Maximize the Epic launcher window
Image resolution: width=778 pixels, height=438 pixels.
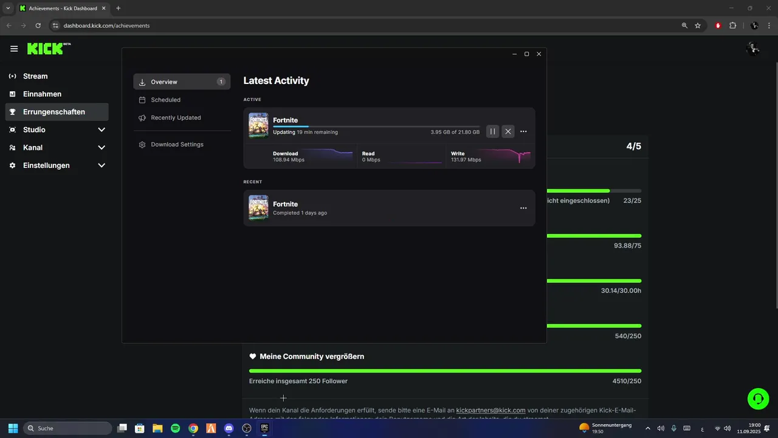526,54
